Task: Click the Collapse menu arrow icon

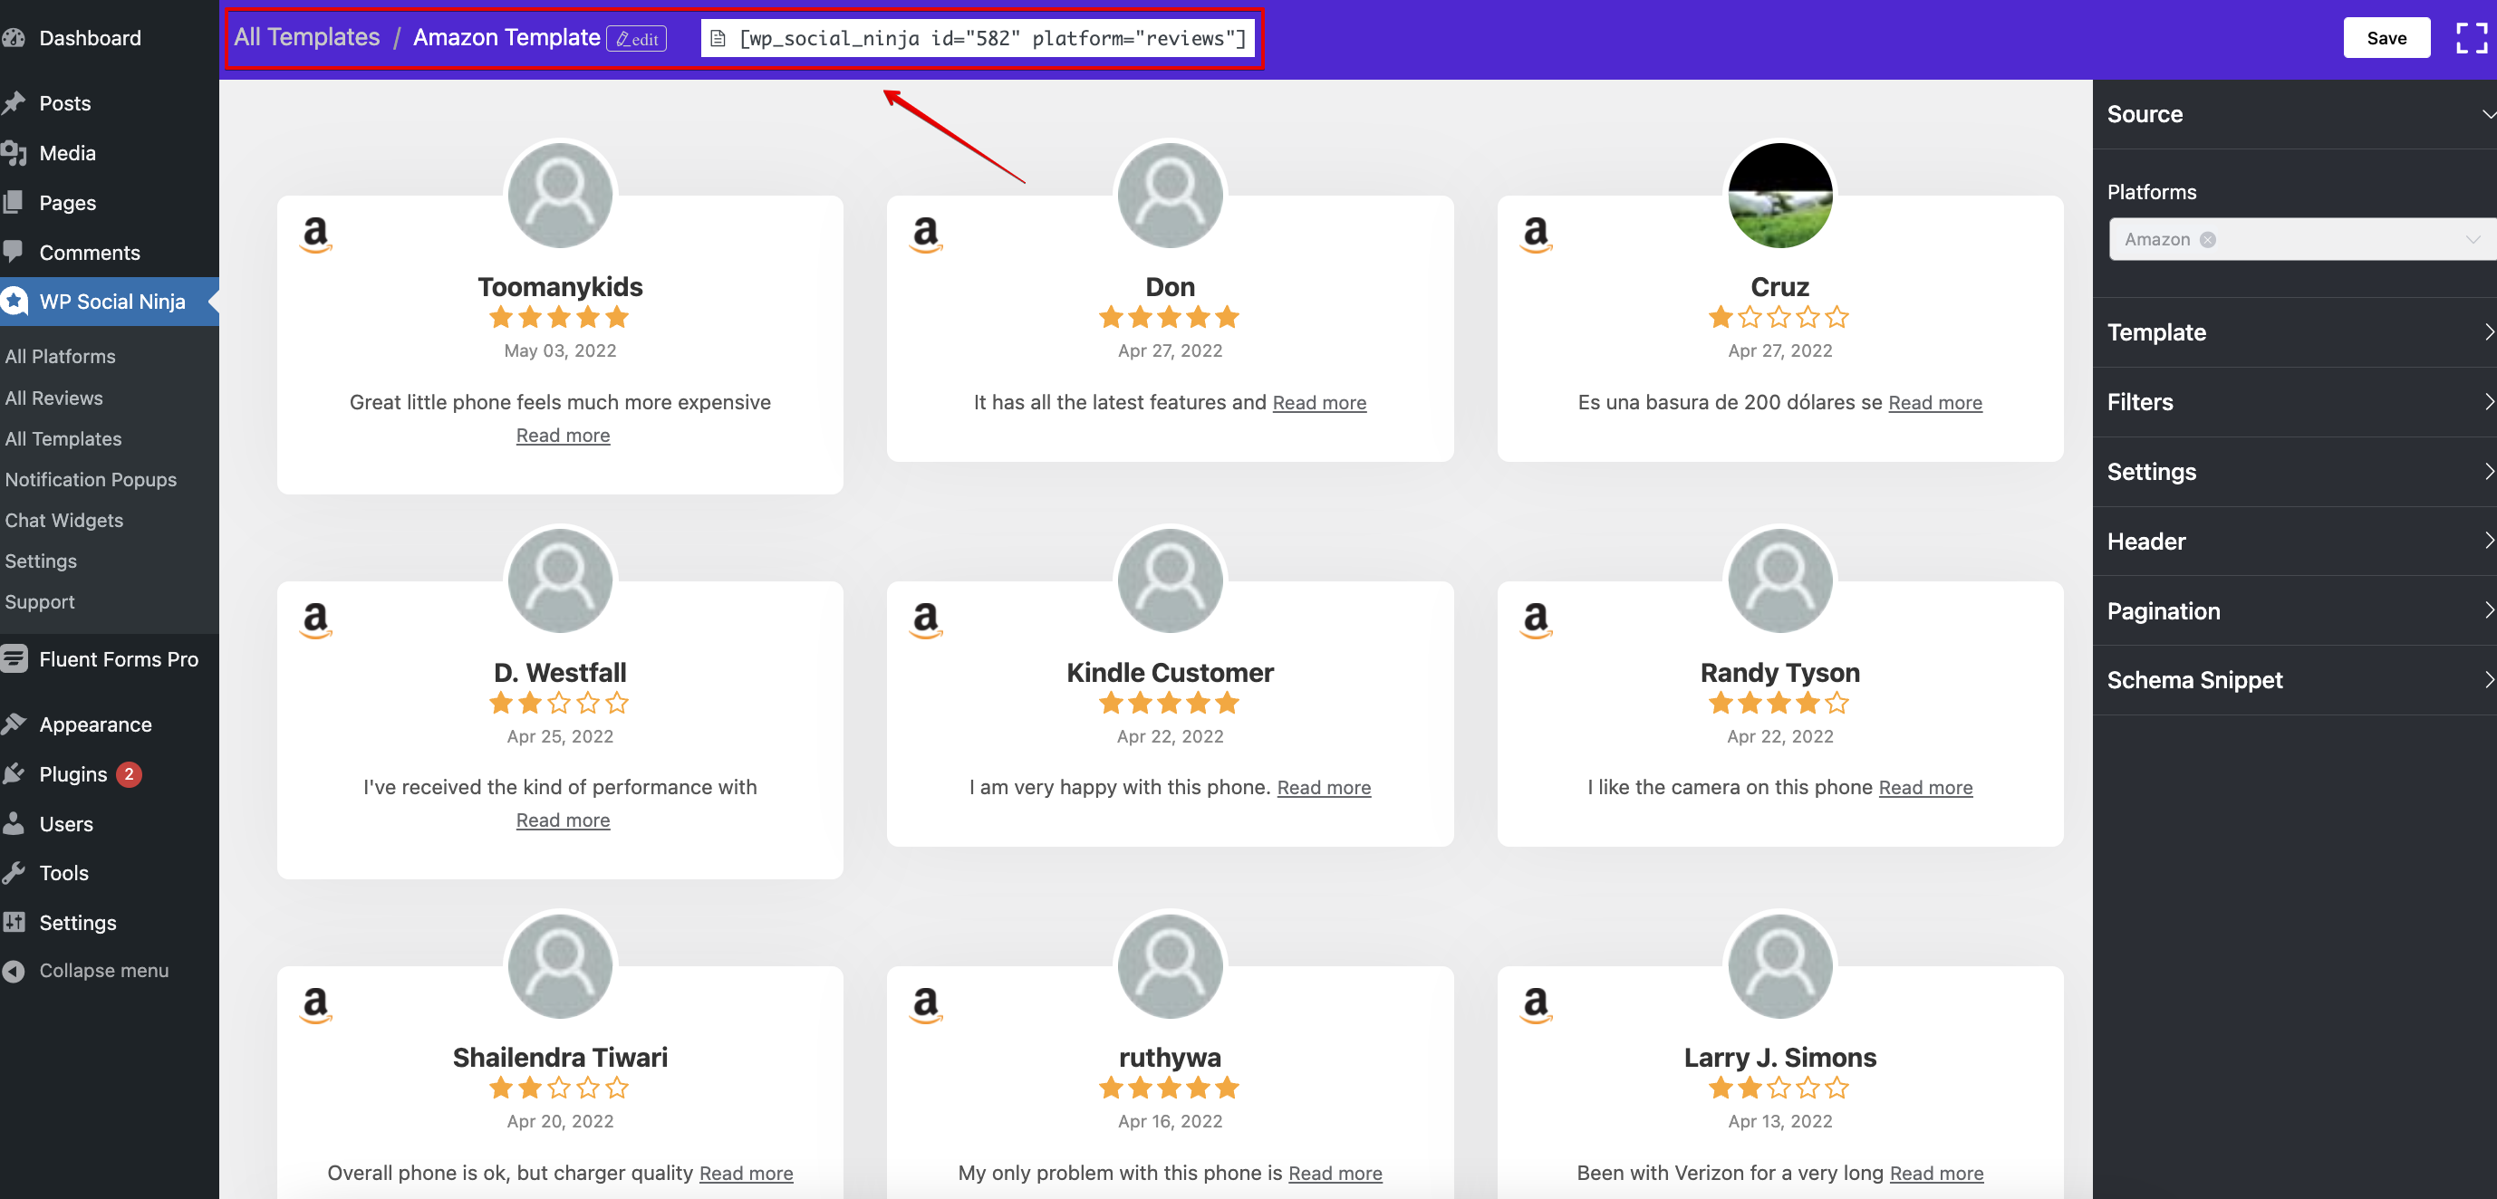Action: (x=14, y=971)
